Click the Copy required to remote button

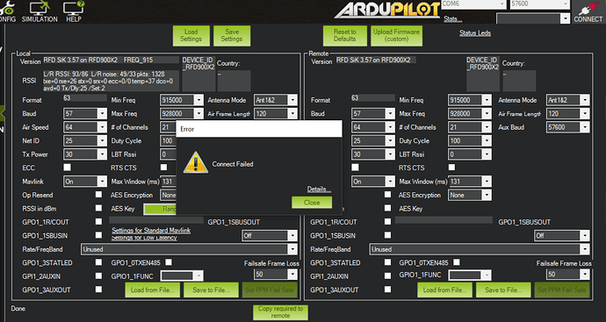tap(280, 312)
